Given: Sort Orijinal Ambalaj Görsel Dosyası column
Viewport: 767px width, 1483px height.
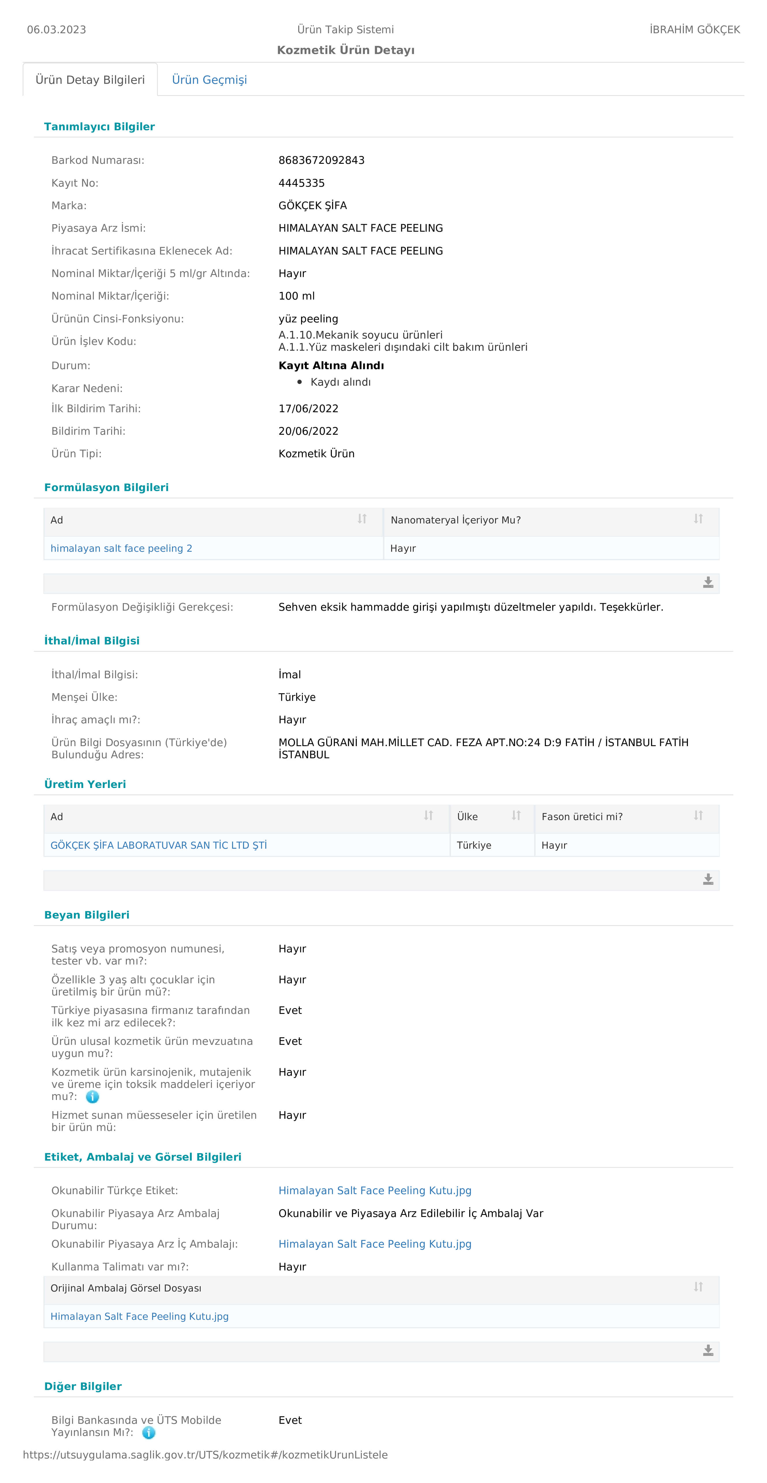Looking at the screenshot, I should point(698,1287).
